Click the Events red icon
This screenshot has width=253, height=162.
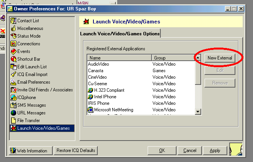click(x=13, y=51)
